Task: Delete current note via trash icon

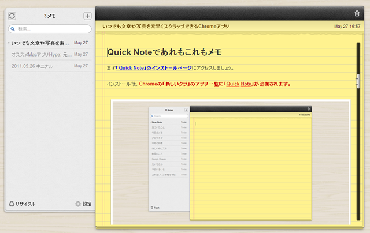Action: click(356, 13)
